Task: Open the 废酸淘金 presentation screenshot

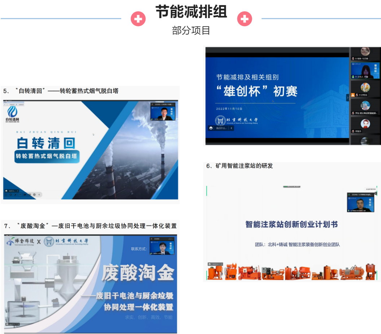Action: click(91, 283)
